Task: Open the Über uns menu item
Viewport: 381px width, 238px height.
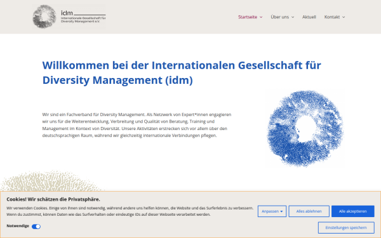Action: 279,17
